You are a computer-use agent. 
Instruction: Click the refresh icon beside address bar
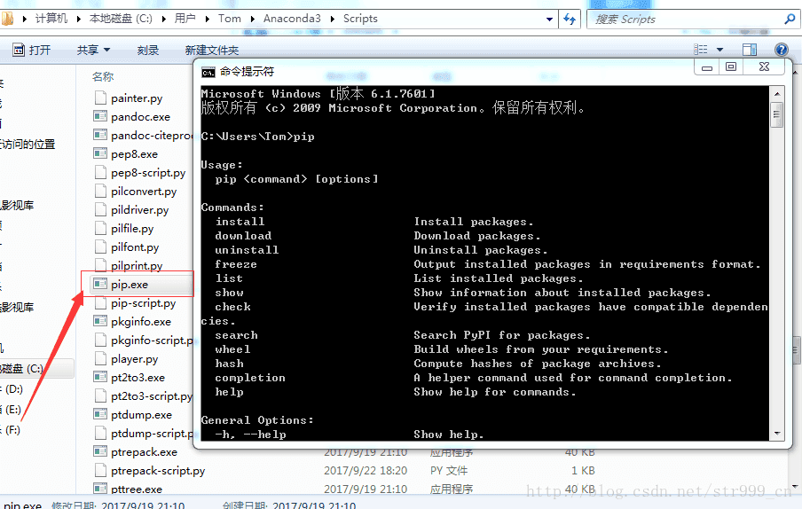click(570, 19)
